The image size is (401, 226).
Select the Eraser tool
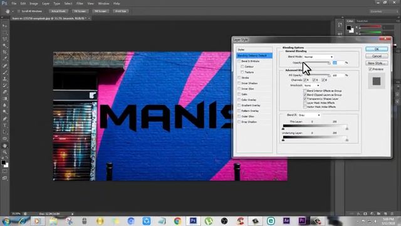[x=4, y=92]
